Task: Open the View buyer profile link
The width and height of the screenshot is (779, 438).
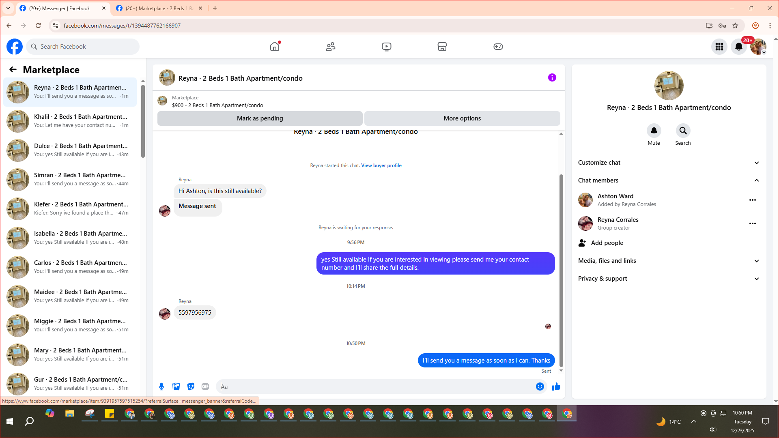Action: tap(381, 165)
